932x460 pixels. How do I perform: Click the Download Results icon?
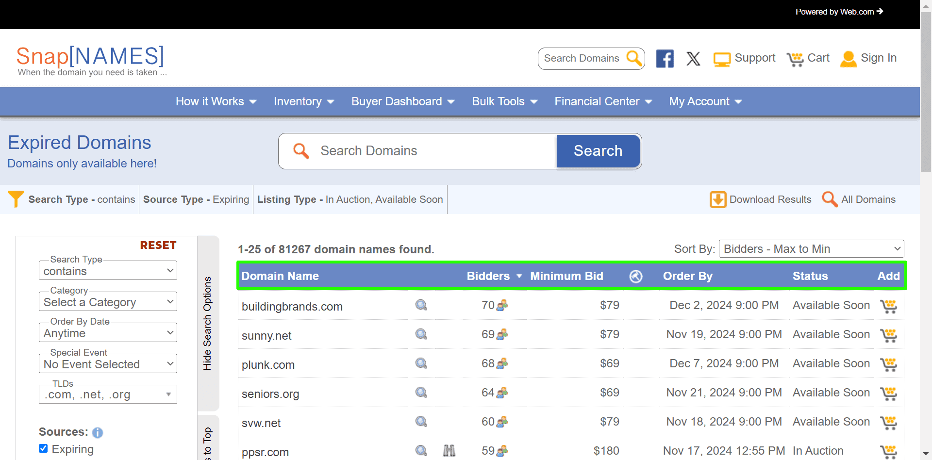(718, 199)
